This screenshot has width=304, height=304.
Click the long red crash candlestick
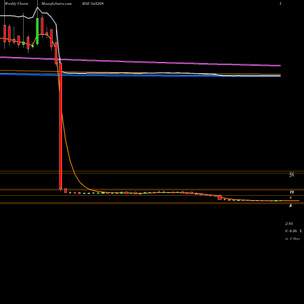pyautogui.click(x=61, y=126)
